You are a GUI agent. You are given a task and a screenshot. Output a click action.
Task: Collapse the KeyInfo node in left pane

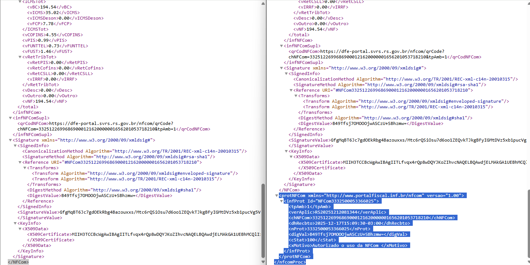coord(15,224)
